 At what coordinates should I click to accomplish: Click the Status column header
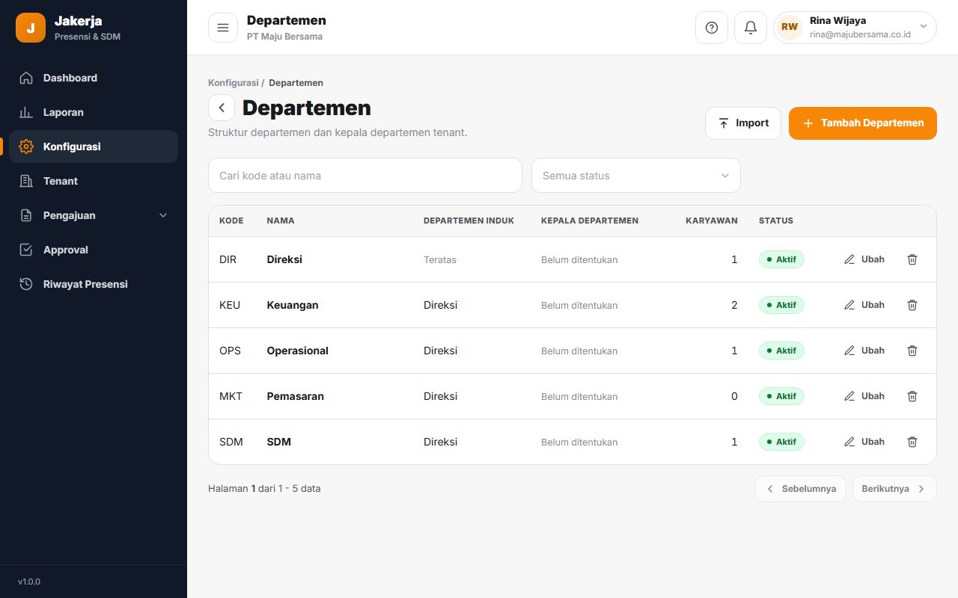(776, 221)
